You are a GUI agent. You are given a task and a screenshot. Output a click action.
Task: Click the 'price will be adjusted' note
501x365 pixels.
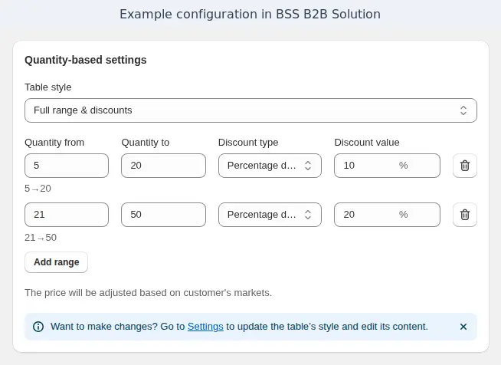(x=149, y=293)
